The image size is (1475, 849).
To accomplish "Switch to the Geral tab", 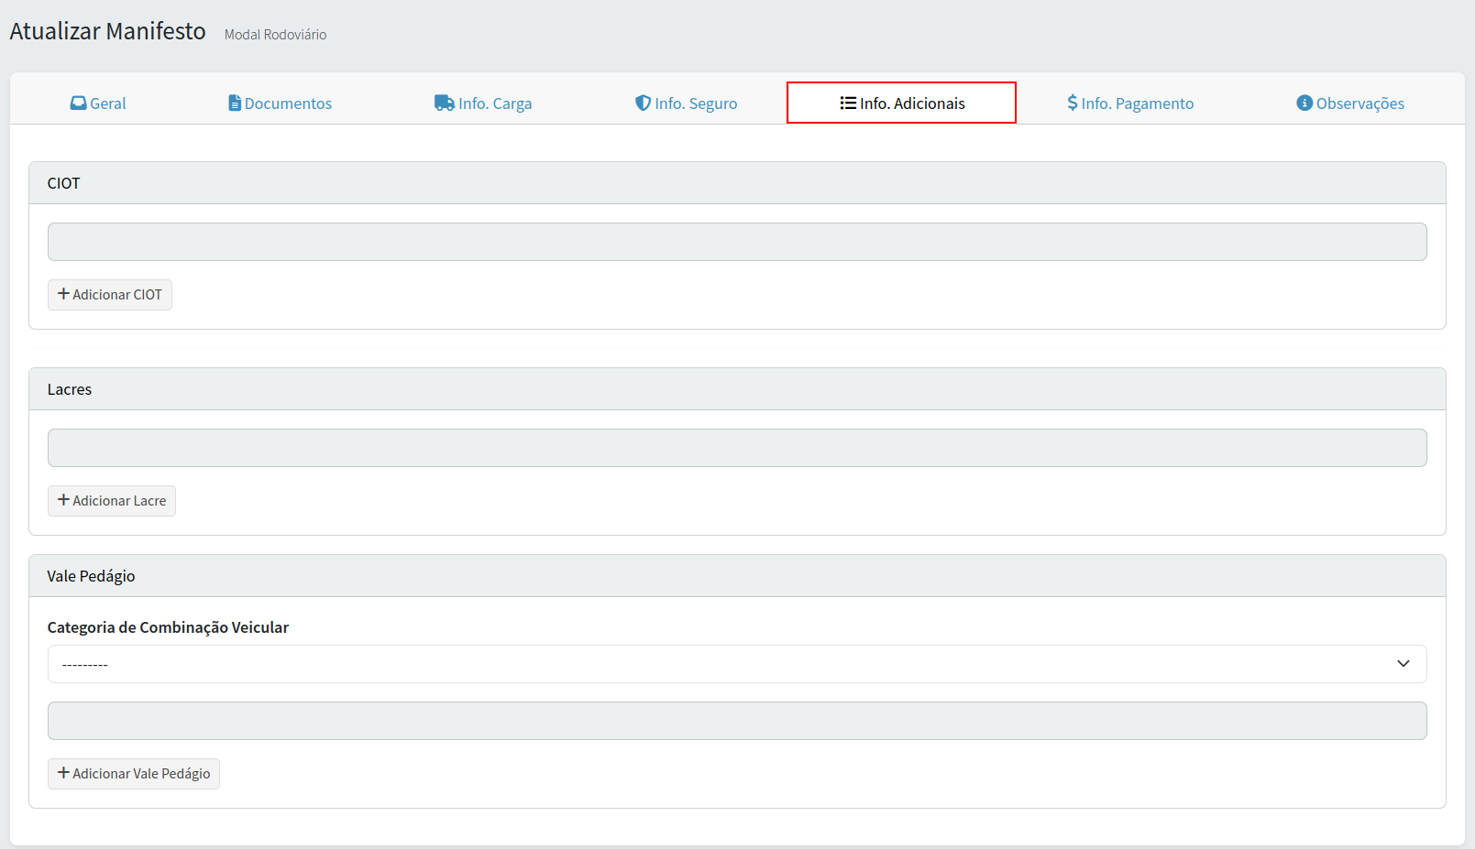I will 98,103.
